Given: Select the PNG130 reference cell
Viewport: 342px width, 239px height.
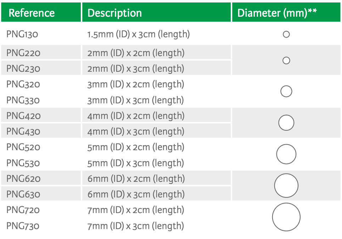Looking at the screenshot, I should pyautogui.click(x=22, y=34).
